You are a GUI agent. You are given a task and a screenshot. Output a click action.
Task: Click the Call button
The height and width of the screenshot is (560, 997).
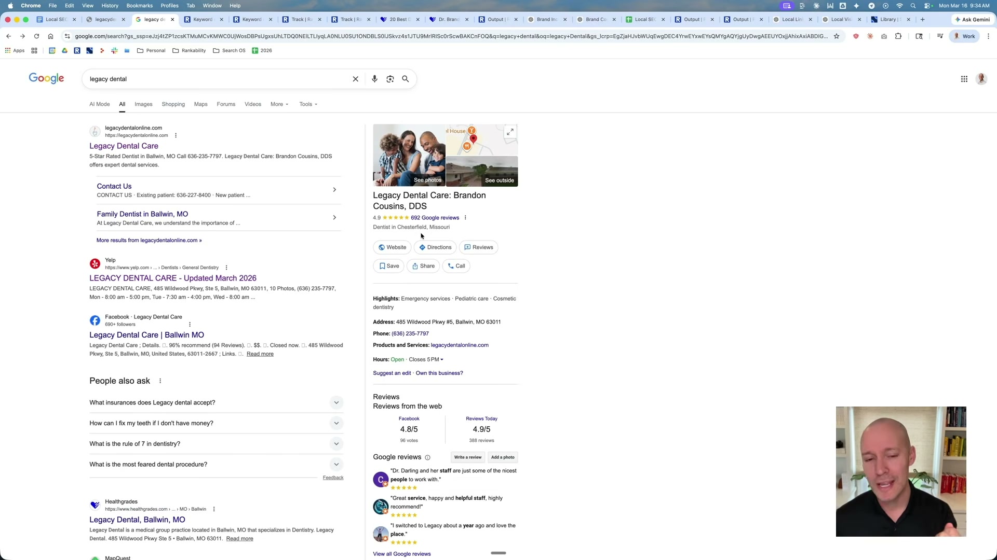(x=456, y=266)
